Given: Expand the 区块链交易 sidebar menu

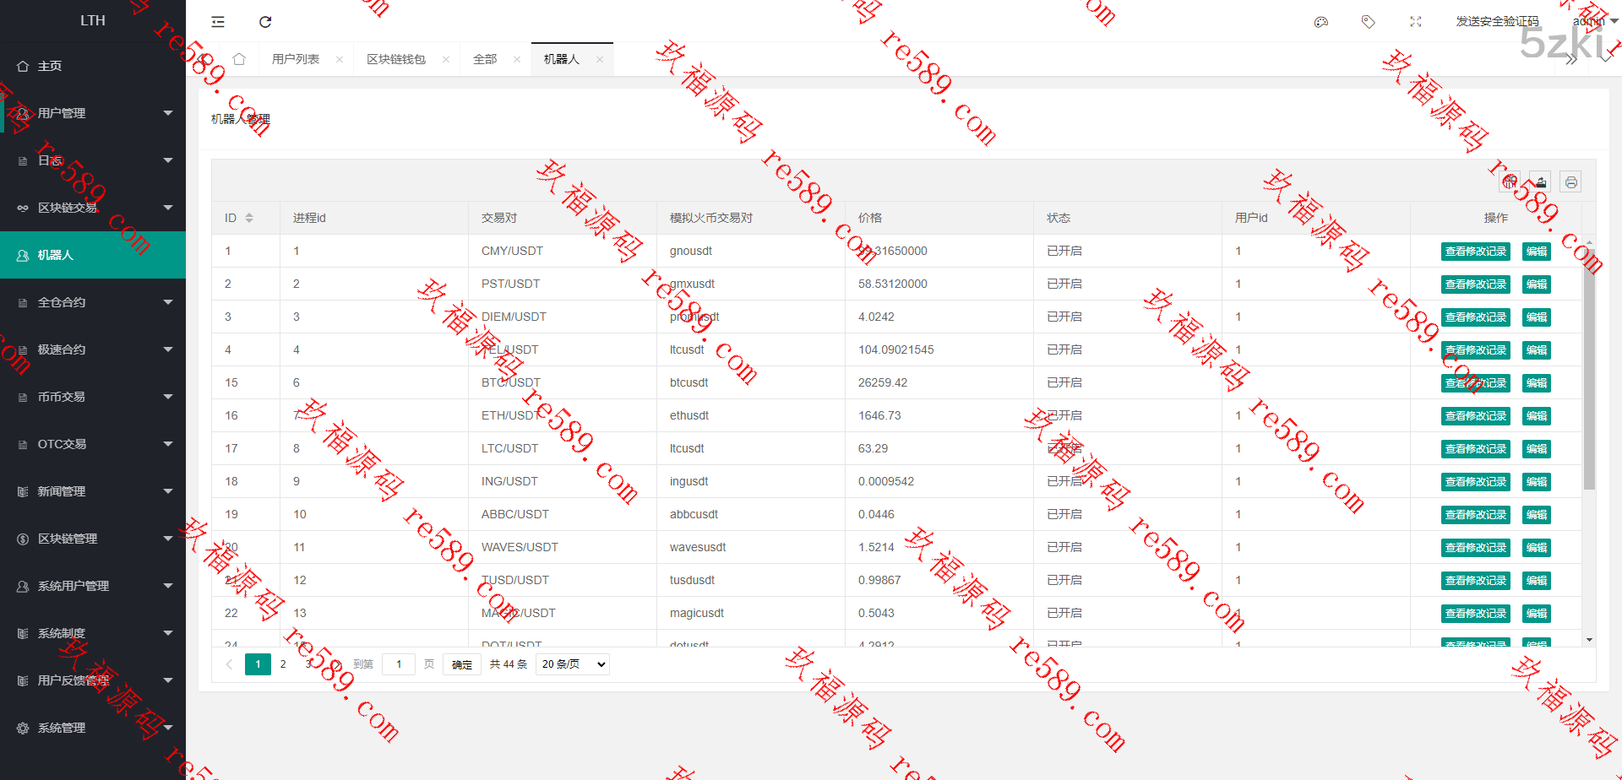Looking at the screenshot, I should (93, 208).
